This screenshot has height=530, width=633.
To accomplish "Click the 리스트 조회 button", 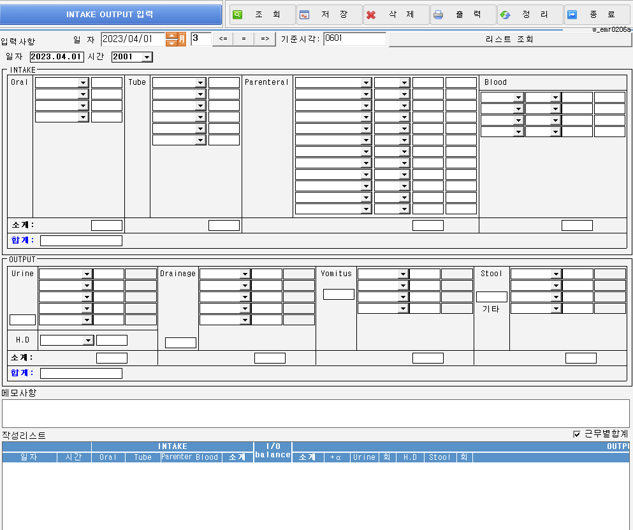I will click(x=509, y=39).
